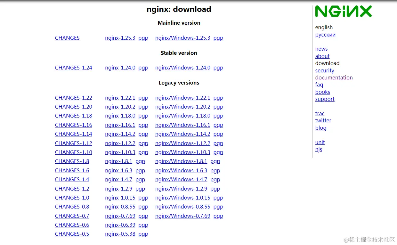Open CHANGES-1.6 link
This screenshot has height=245, width=397.
click(x=72, y=170)
